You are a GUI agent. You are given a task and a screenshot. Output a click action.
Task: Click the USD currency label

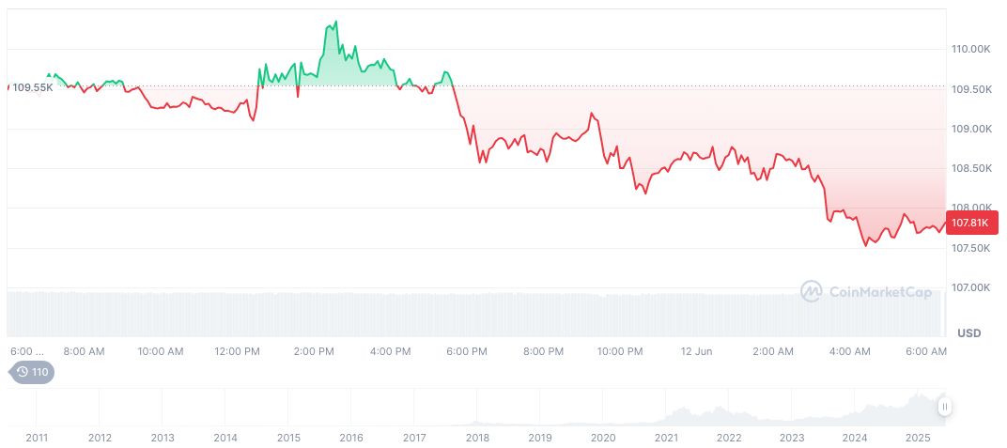point(968,333)
